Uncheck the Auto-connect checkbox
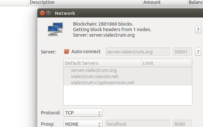Image resolution: width=203 pixels, height=127 pixels. (x=66, y=52)
